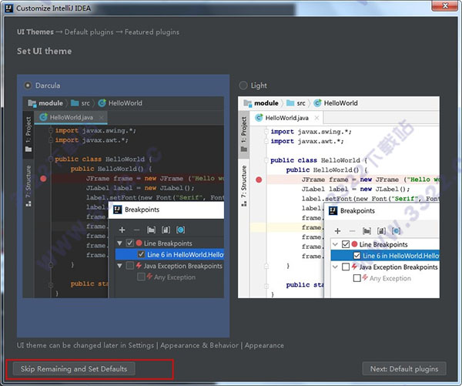Click the module folder icon in Light preview breadcrumb
The image size is (462, 386).
tap(248, 103)
